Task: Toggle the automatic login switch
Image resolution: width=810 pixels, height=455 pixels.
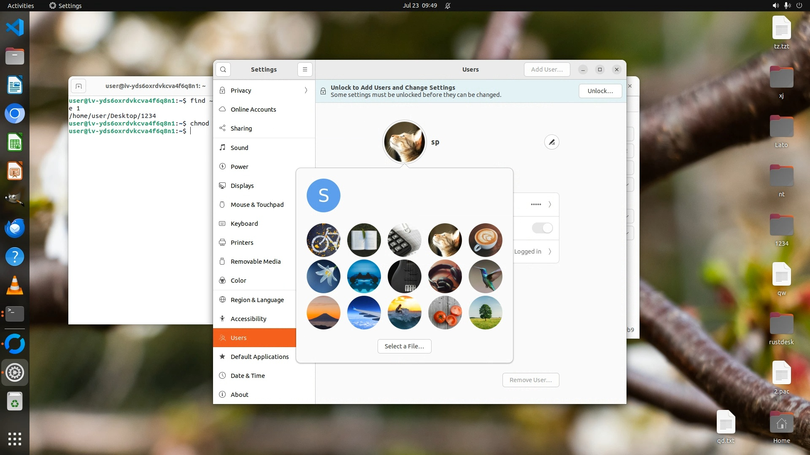Action: coord(542,228)
